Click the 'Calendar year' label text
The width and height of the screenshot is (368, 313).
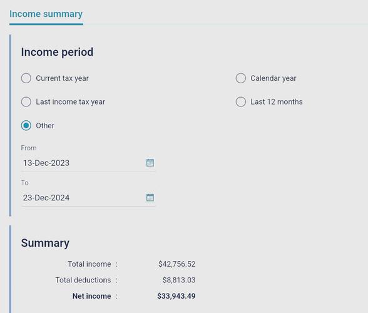coord(273,78)
